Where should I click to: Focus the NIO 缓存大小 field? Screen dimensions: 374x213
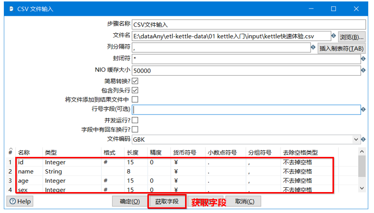[x=246, y=70]
